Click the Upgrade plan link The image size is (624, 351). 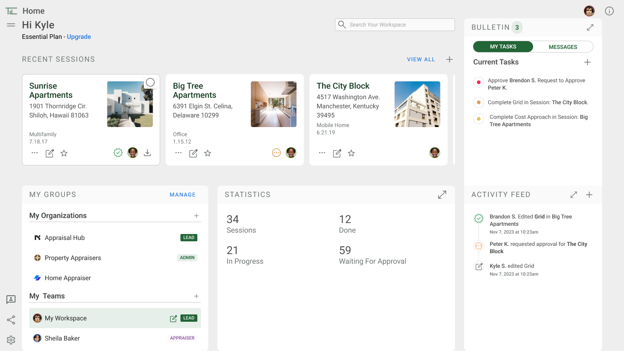click(79, 37)
